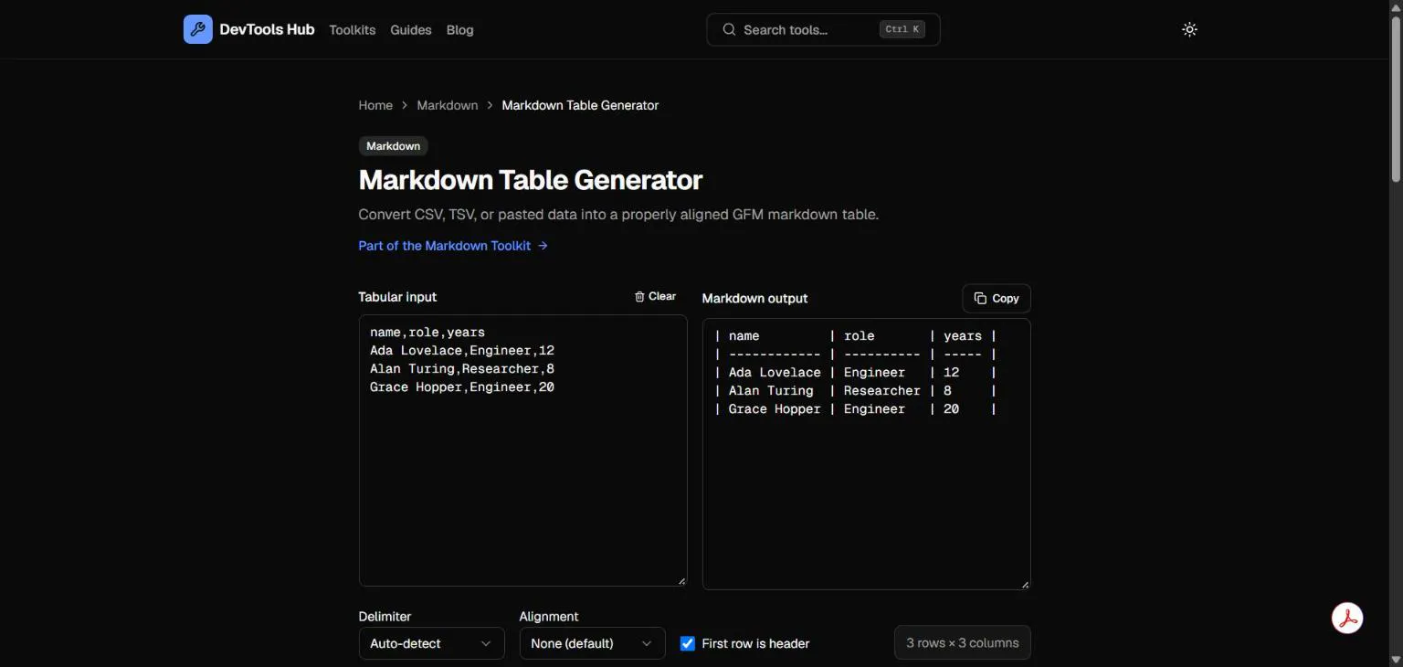Uncheck the First row is header checkbox
1403x667 pixels.
tap(688, 643)
